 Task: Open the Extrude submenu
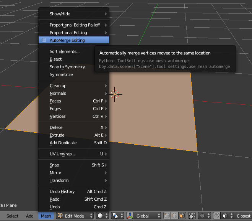coord(74,135)
